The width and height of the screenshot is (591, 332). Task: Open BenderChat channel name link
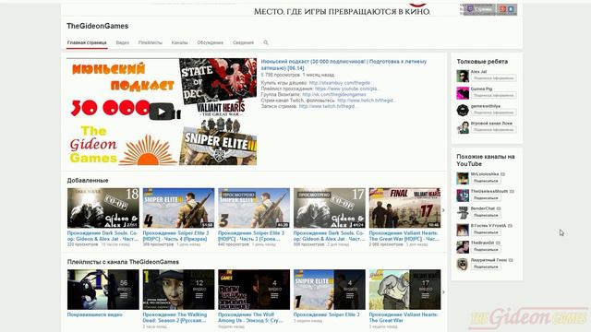(x=483, y=208)
